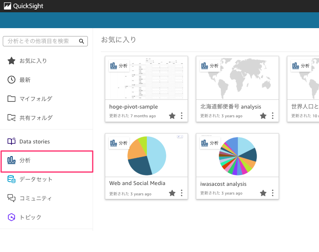Screen dimensions: 319x252
Task: Click the QuickSight brand name
Action: pos(28,6)
